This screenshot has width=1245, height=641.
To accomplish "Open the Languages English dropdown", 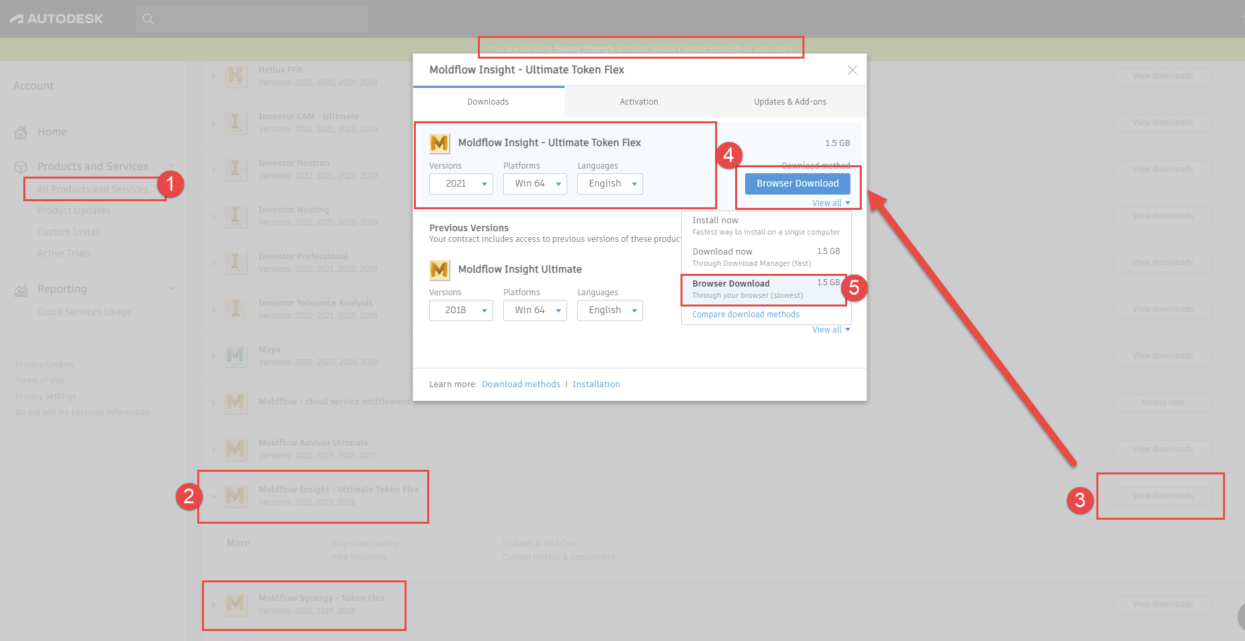I will pyautogui.click(x=609, y=183).
